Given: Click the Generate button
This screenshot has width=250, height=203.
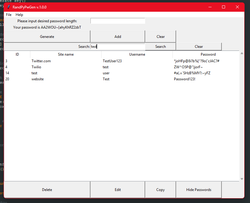Looking at the screenshot, I should (x=47, y=37).
